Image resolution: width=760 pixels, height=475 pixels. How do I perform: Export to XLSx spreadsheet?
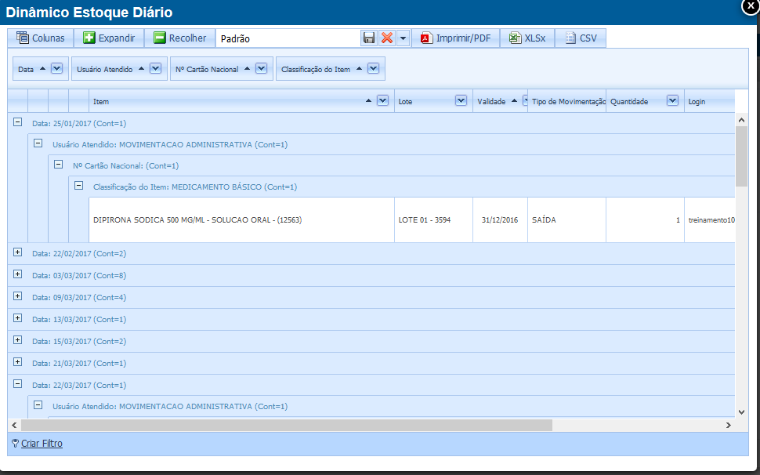tap(527, 38)
